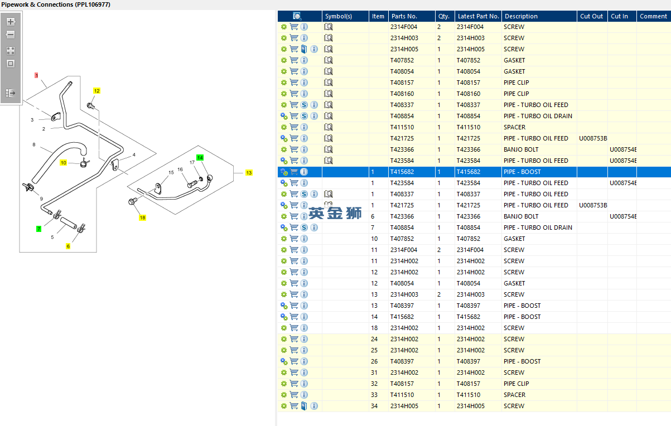Click the gears icon for item 13 T408397
The width and height of the screenshot is (671, 426).
[283, 306]
